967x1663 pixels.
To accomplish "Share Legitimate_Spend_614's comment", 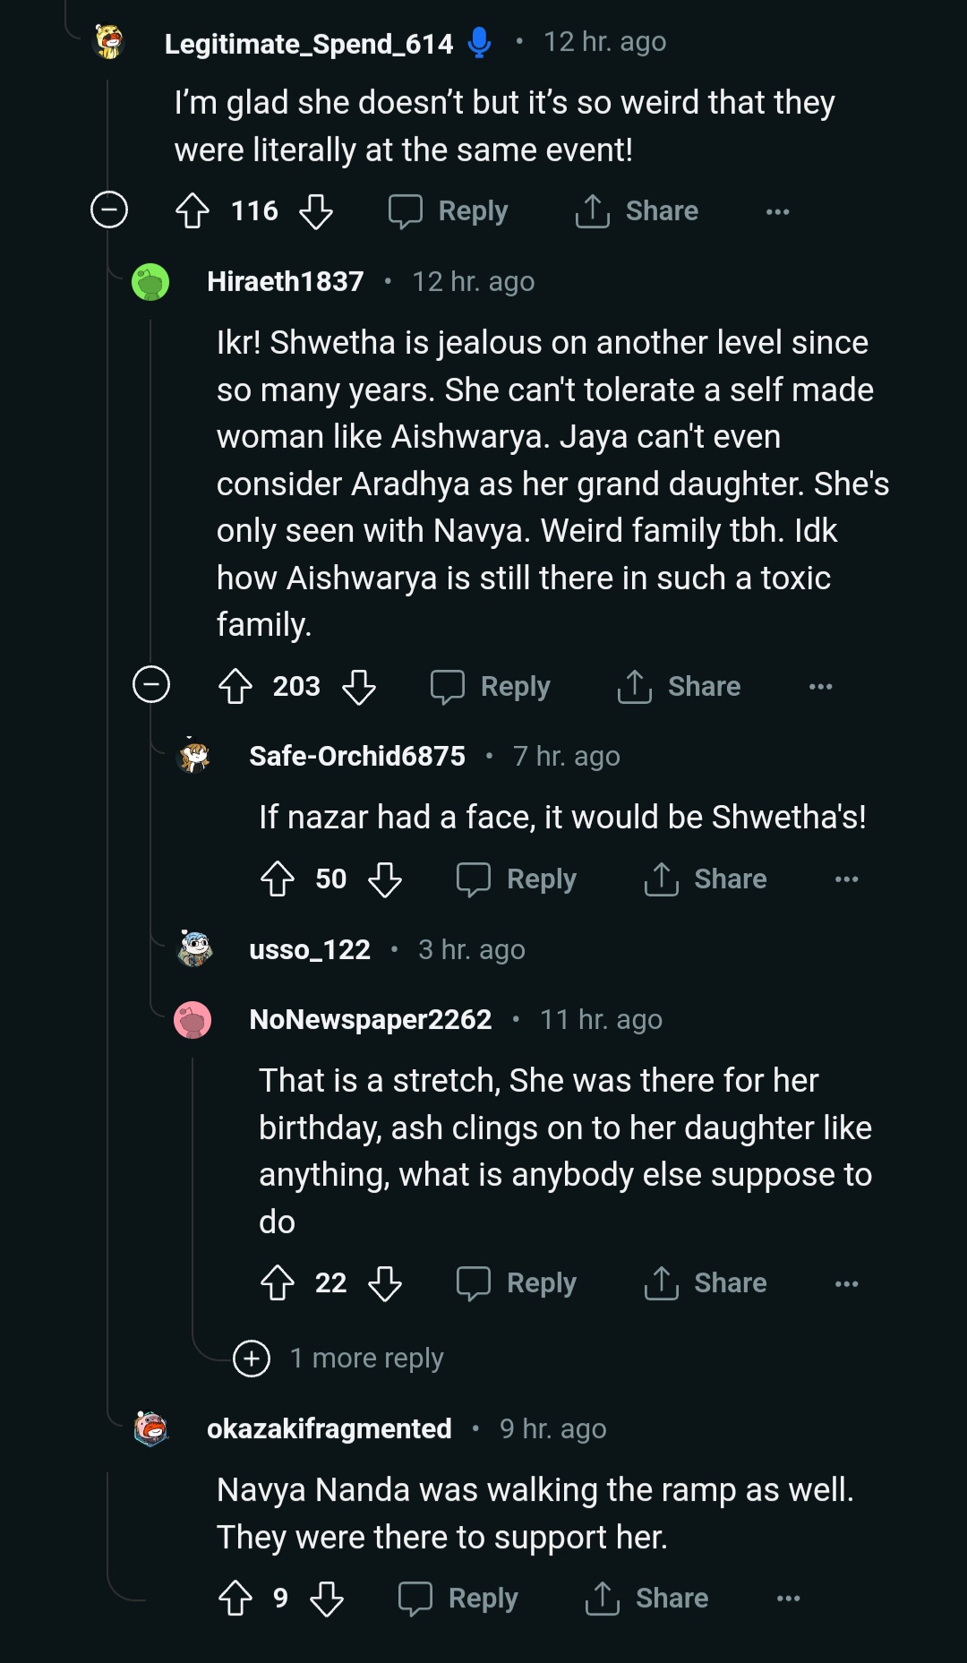I will click(637, 211).
